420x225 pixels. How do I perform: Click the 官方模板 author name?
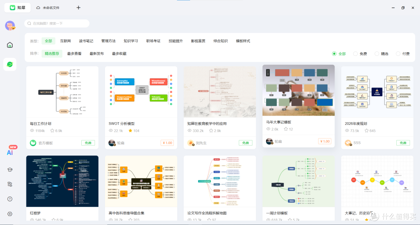click(x=45, y=143)
